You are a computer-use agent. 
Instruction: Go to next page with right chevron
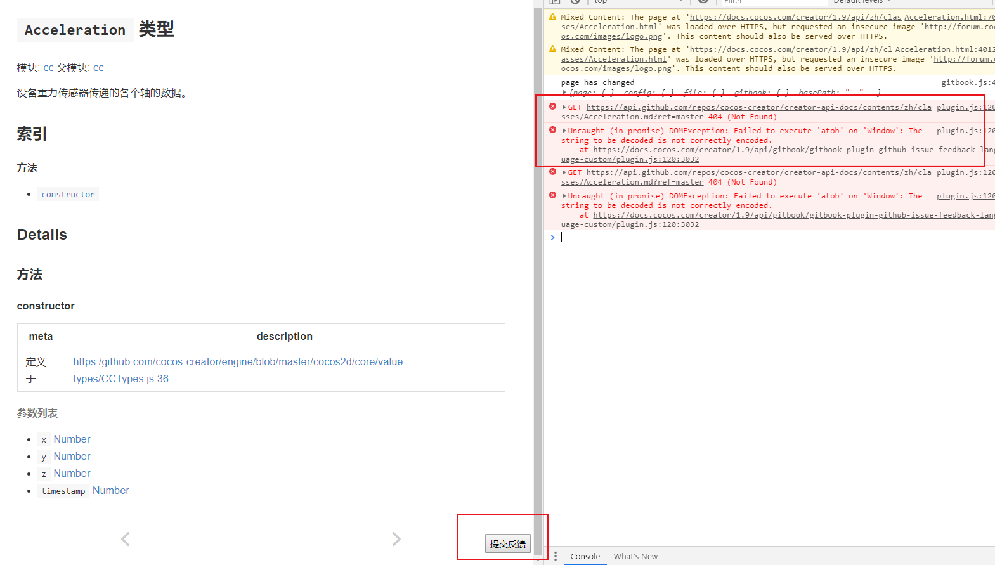396,539
